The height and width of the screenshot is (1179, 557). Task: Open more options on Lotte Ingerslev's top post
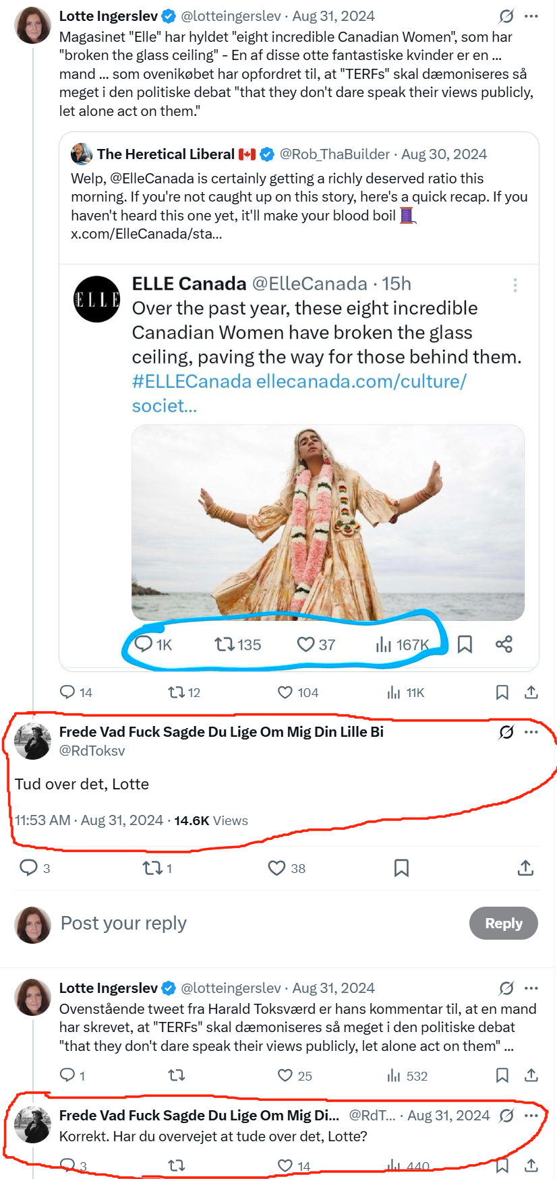(531, 16)
